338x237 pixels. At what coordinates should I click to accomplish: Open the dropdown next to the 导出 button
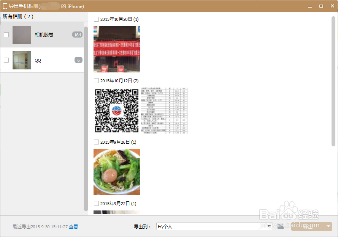328,226
